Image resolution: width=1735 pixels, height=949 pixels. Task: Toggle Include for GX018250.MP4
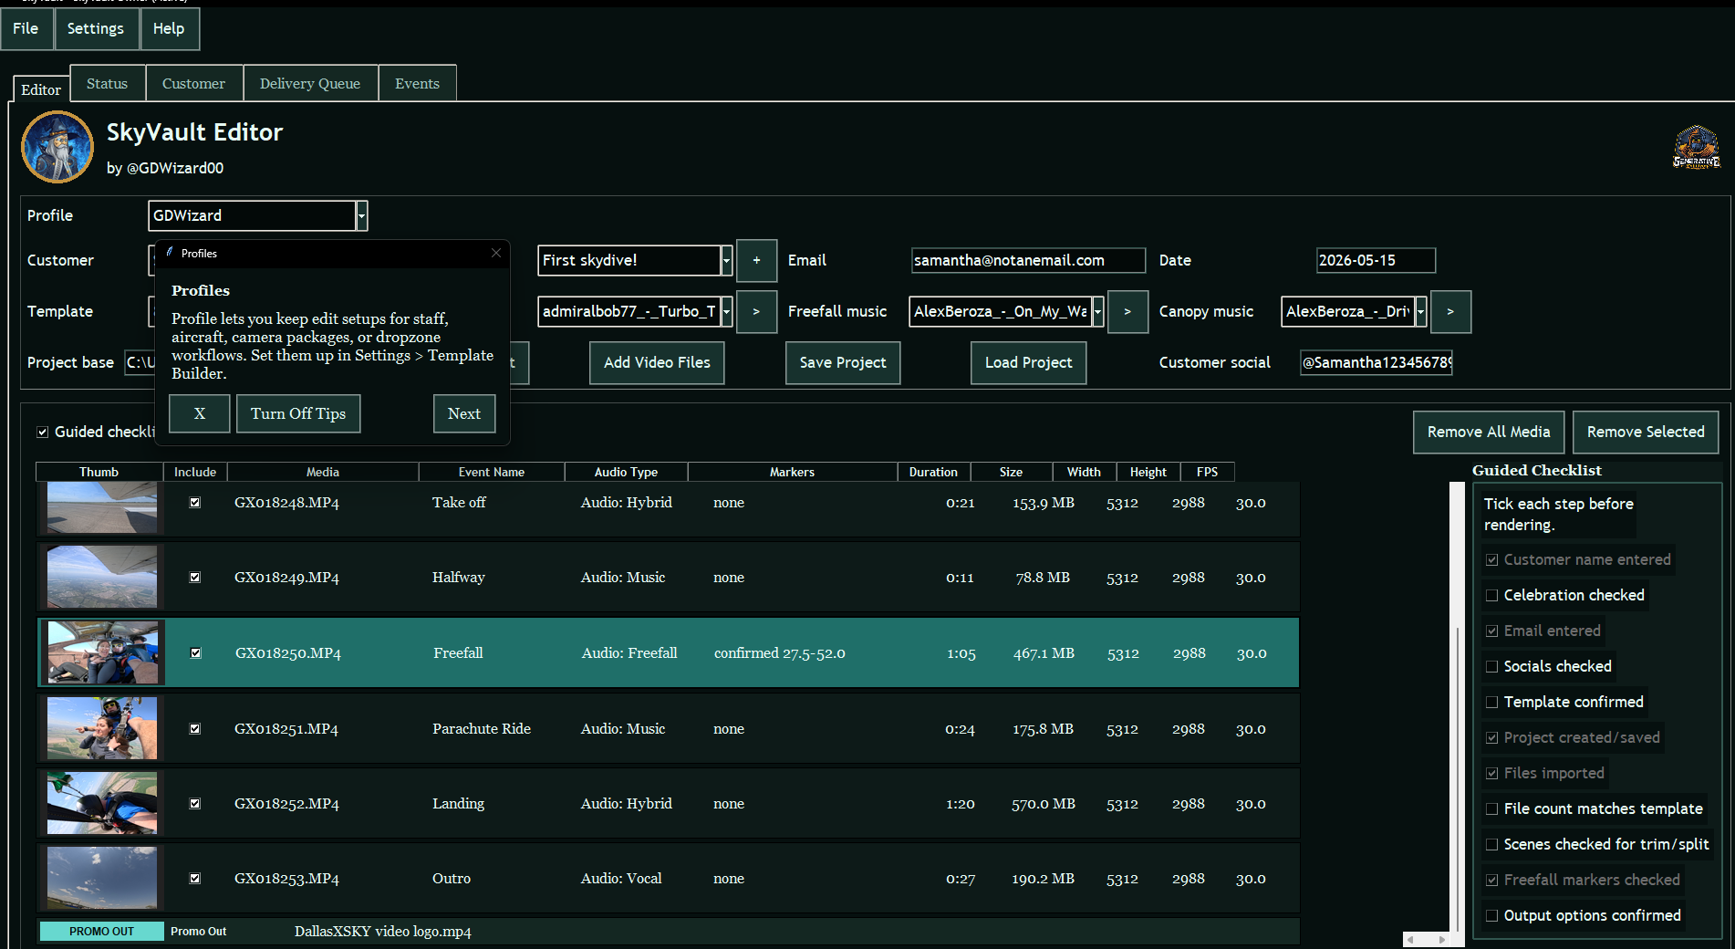195,653
